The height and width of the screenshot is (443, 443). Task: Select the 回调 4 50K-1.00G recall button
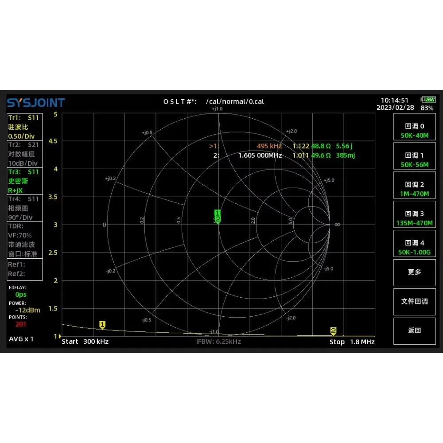(x=414, y=244)
